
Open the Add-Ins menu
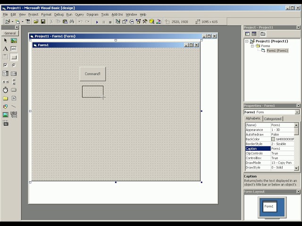[117, 15]
